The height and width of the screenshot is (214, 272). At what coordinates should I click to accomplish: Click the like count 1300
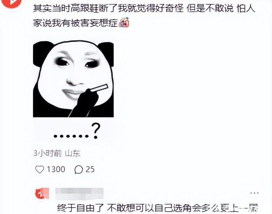[56, 170]
